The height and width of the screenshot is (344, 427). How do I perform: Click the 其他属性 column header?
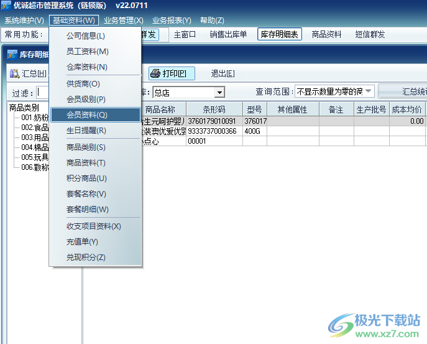tap(293, 109)
